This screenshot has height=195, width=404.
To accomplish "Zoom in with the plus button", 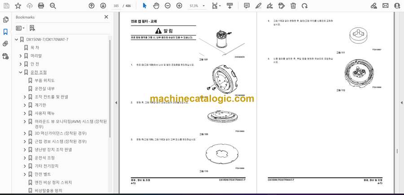I will coord(179,6).
